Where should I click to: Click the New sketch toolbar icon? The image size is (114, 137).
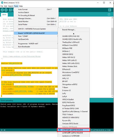pyautogui.click(x=10, y=10)
